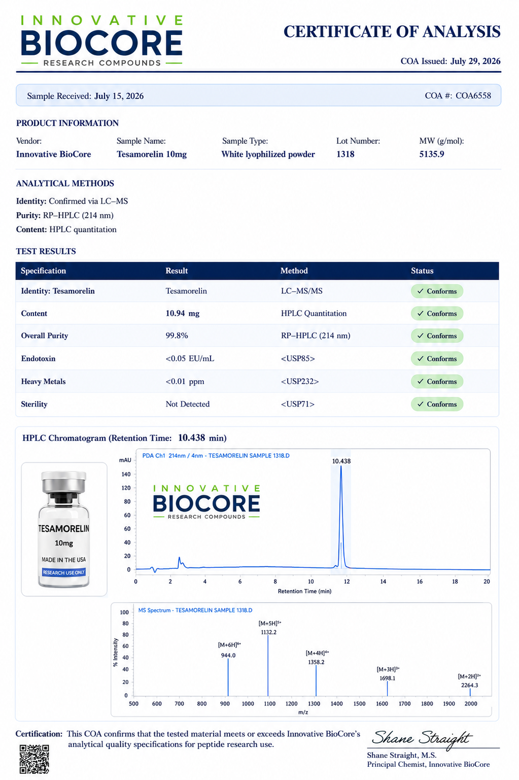Image resolution: width=519 pixels, height=780 pixels.
Task: Click the Conforms badge in the Content row
Action: [437, 314]
